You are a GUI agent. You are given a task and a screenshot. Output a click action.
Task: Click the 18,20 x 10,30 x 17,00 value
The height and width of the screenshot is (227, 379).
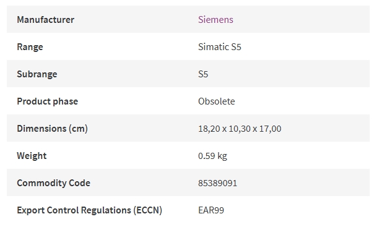[240, 129]
